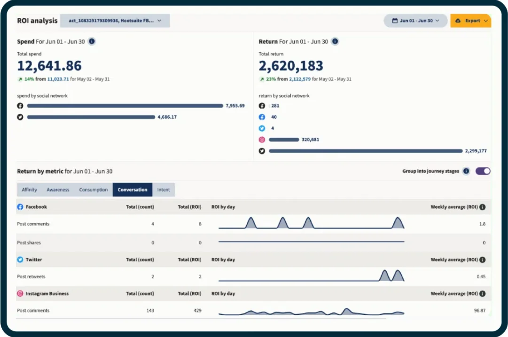The image size is (508, 337).
Task: Click the Facebook icon under spend by social network
Action: 20,106
